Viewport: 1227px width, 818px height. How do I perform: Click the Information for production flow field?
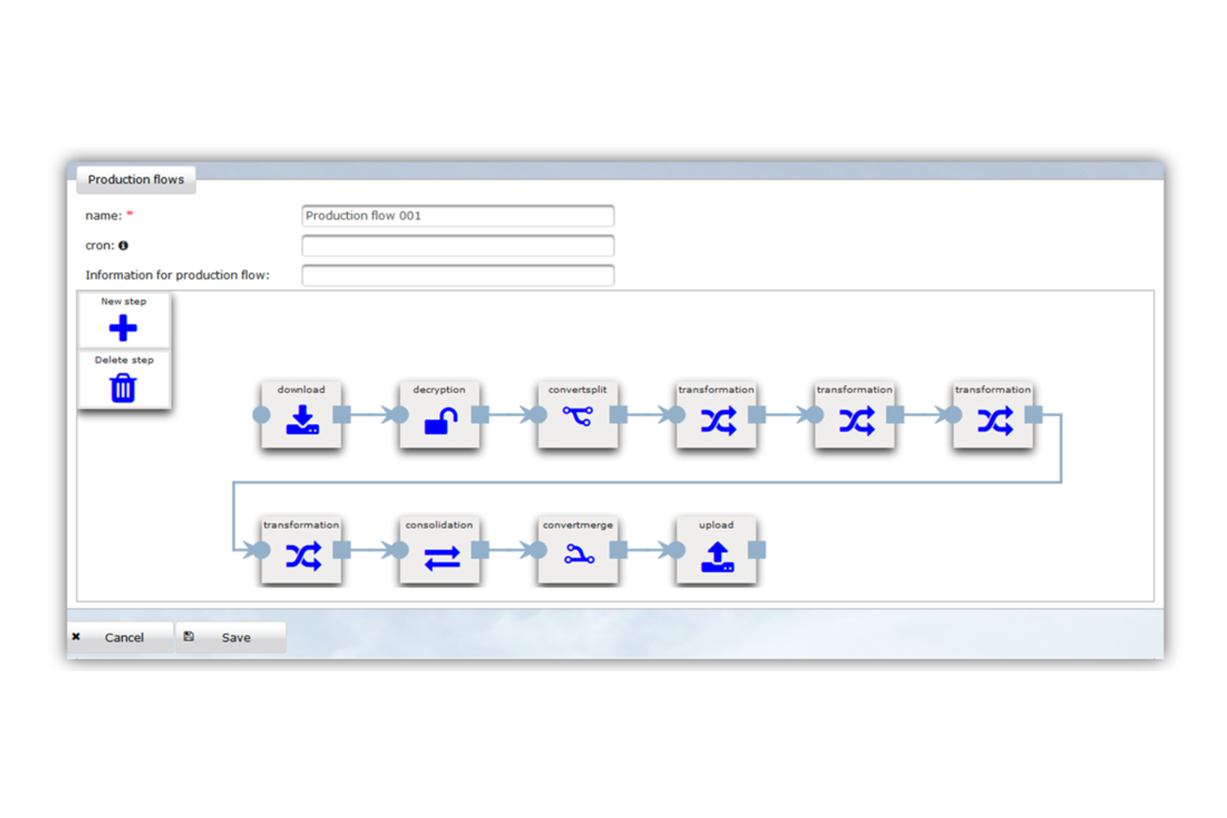[458, 275]
